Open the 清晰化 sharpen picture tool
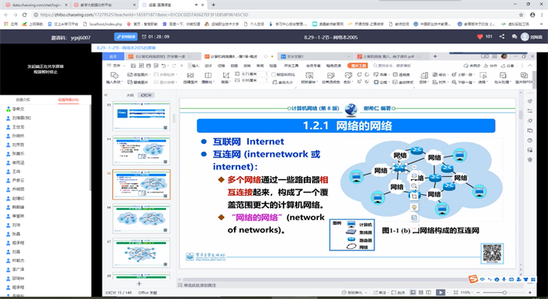Viewport: 548px width, 299px height. click(207, 77)
